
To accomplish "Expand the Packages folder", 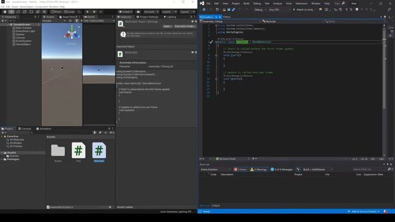I will click(2, 159).
